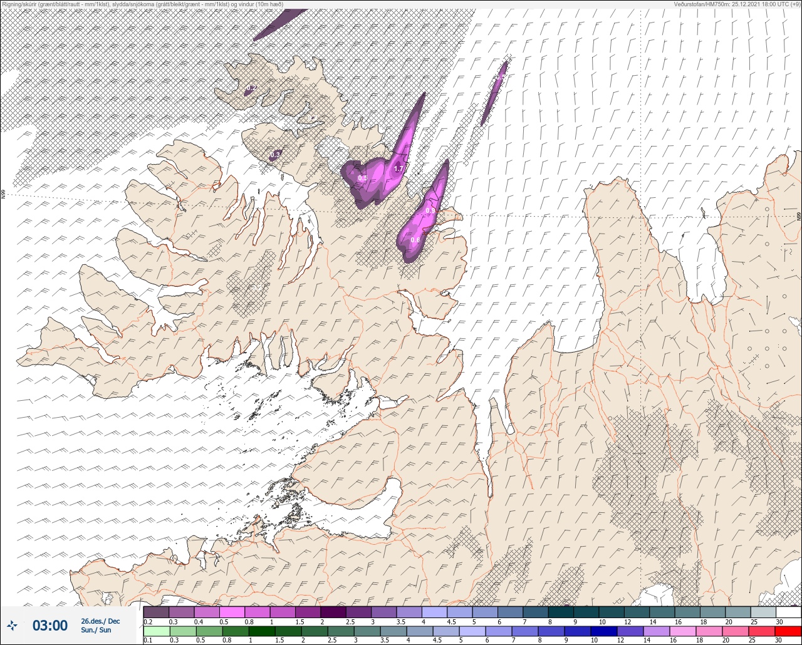This screenshot has width=802, height=645.
Task: Click the N99 label on right edge
Action: point(799,216)
